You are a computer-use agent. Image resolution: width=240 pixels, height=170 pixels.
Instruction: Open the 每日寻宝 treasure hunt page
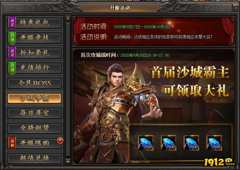(x=34, y=113)
